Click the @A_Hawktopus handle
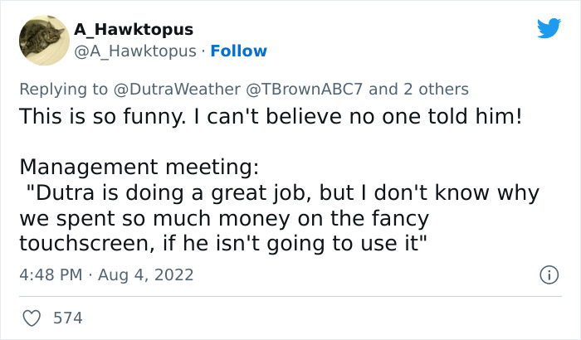The width and height of the screenshot is (581, 340). pyautogui.click(x=134, y=51)
